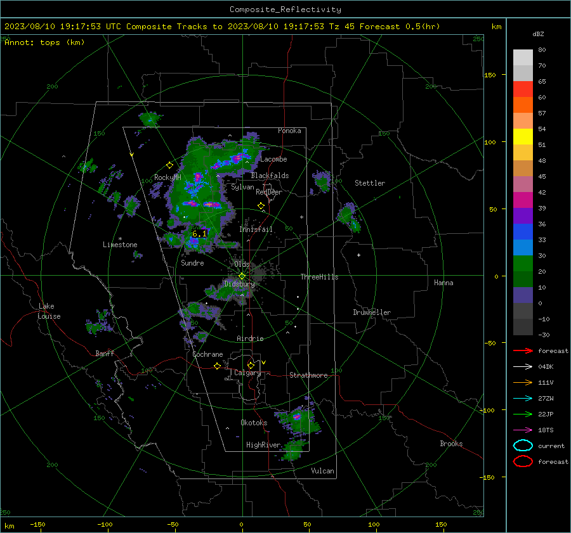Click the white 04DK arrow icon
Screen dimensions: 571x533
click(x=523, y=367)
